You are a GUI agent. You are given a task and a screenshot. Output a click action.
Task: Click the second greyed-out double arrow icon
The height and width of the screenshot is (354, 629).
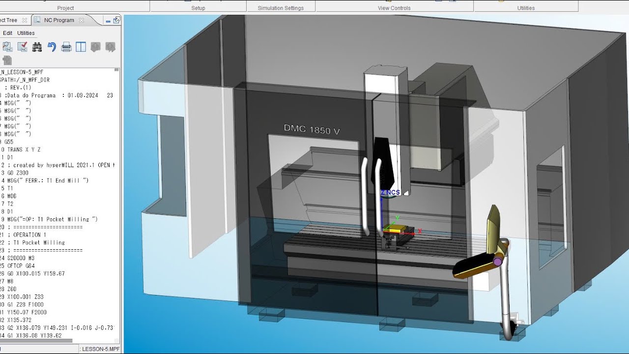[x=111, y=47]
